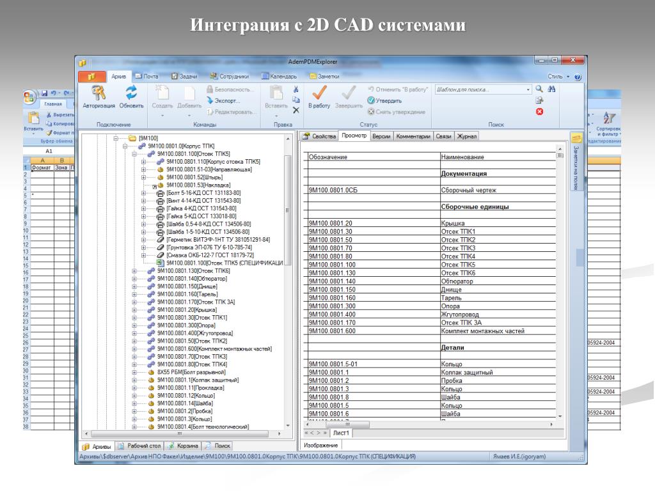Expand the 9М100.0801.140[Обтюратор] node

tap(134, 279)
